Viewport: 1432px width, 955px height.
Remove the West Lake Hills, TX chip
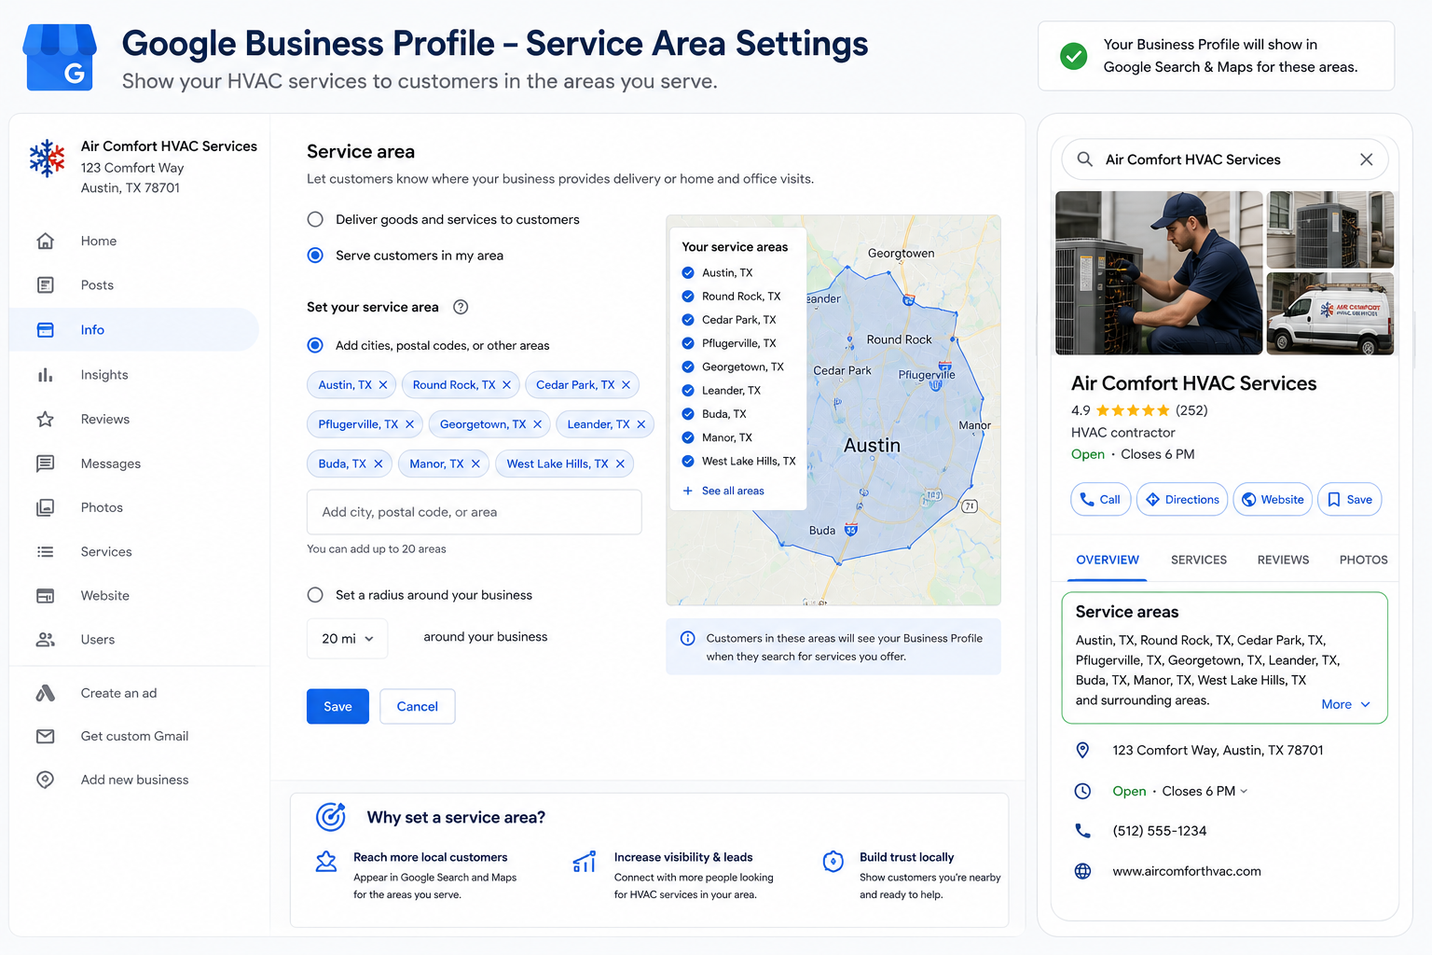pyautogui.click(x=620, y=464)
